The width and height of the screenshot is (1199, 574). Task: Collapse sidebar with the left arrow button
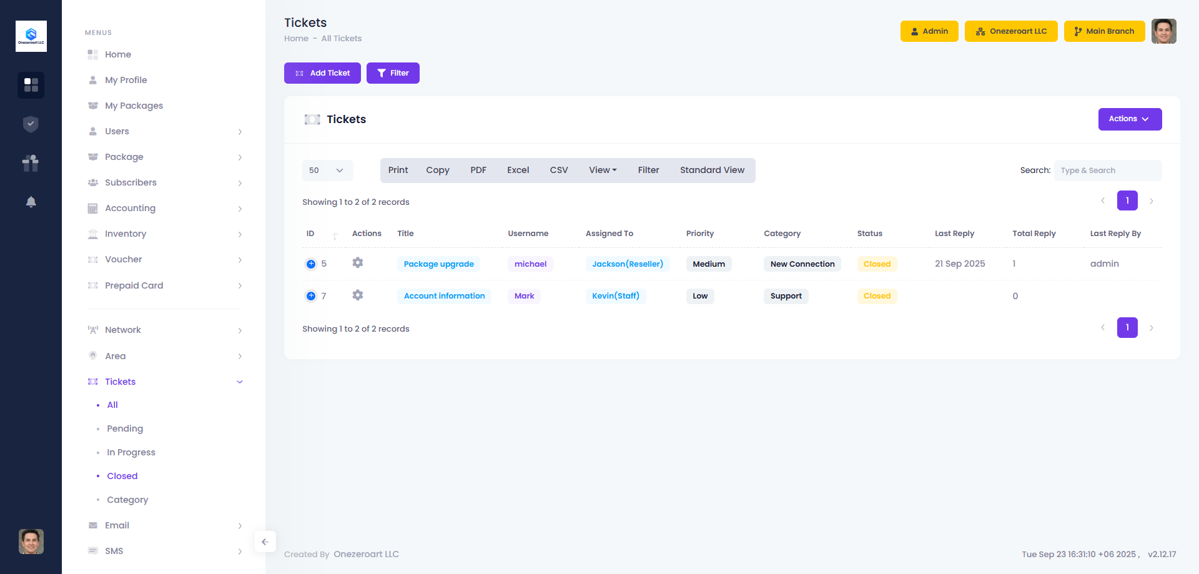(265, 542)
